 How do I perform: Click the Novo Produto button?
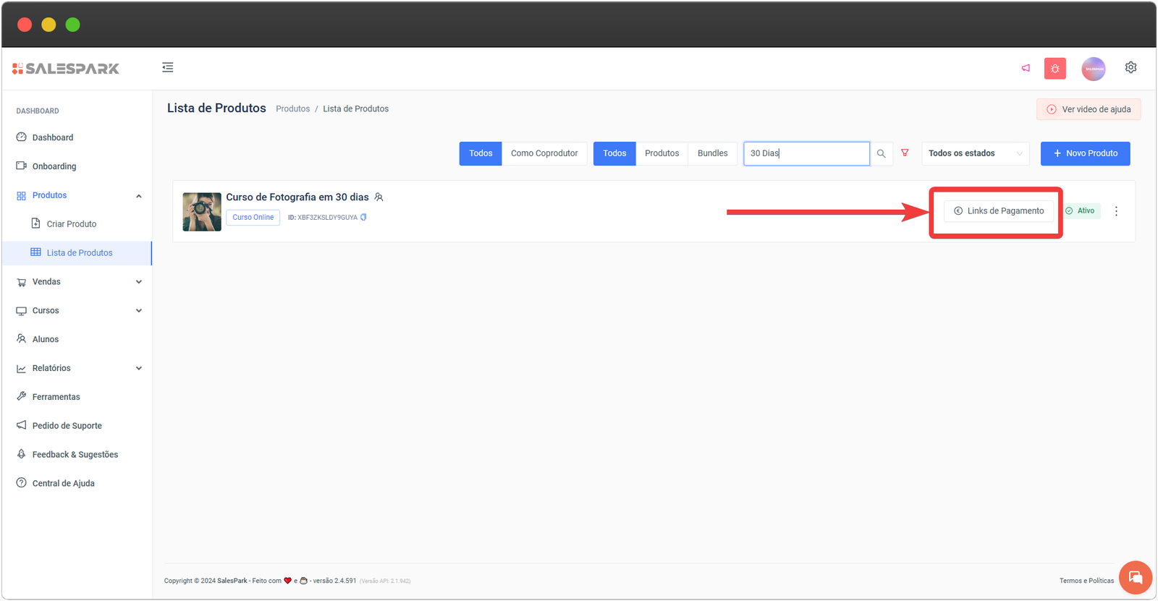pos(1085,153)
